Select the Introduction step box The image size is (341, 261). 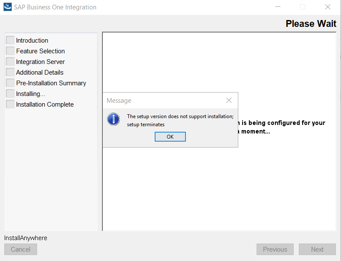click(x=10, y=40)
